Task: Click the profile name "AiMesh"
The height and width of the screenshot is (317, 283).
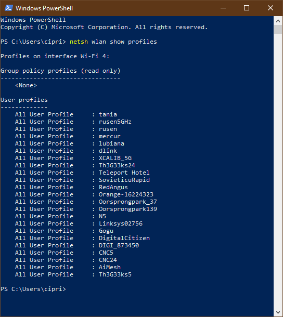Action: (x=110, y=267)
